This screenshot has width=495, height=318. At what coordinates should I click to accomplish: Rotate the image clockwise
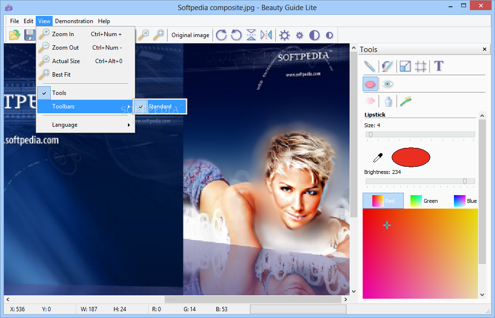click(221, 35)
